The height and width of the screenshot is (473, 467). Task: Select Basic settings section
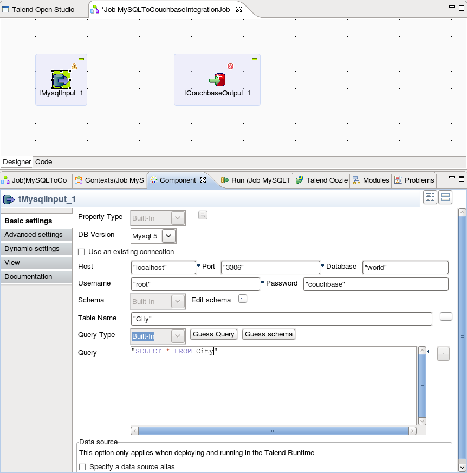(x=36, y=221)
